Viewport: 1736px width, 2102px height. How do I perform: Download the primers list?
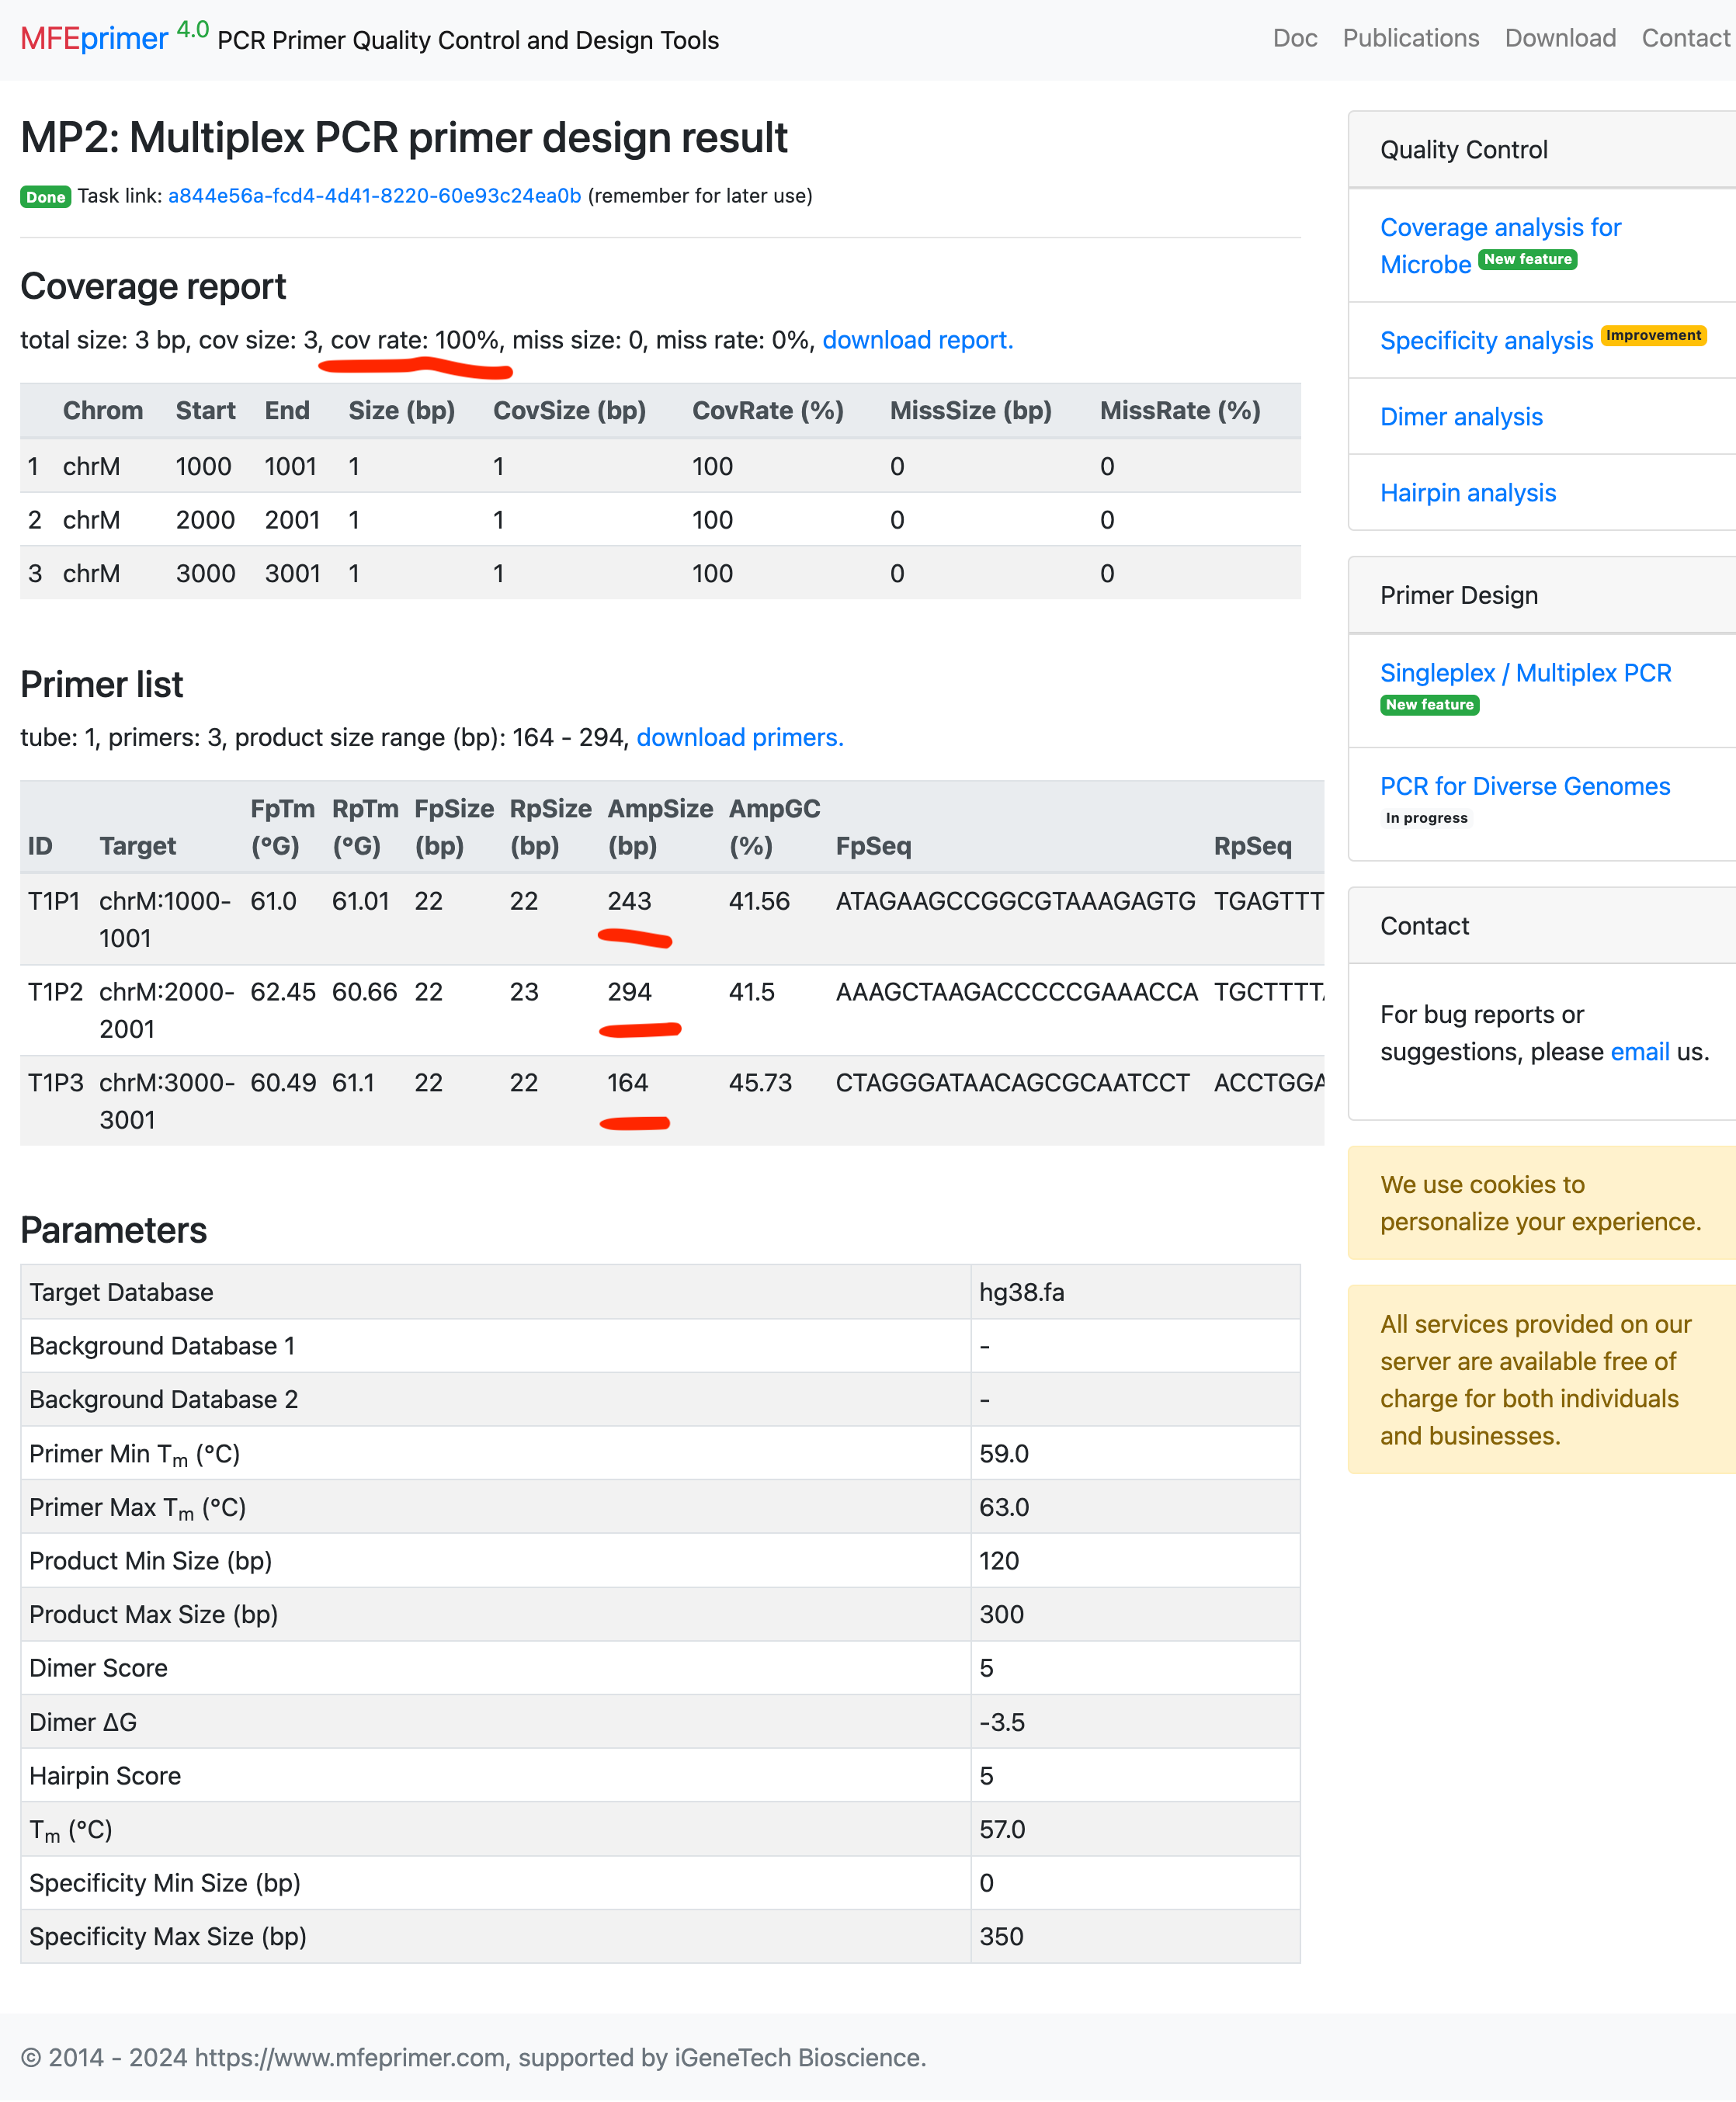coord(739,737)
